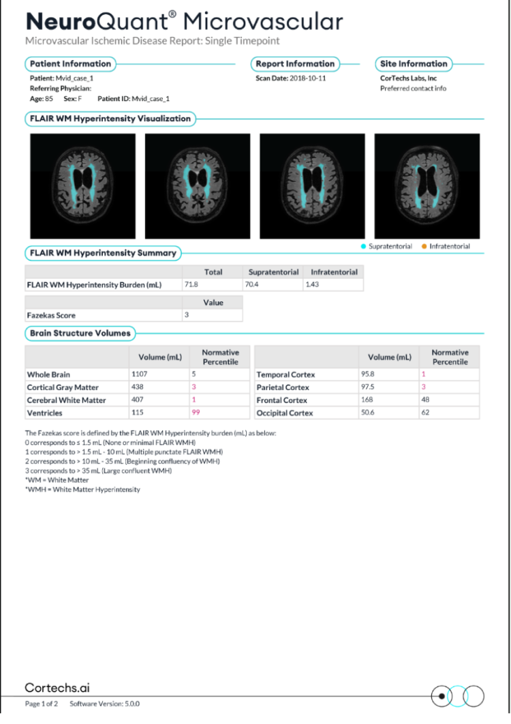This screenshot has height=724, width=511.
Task: Click the Temporal Cortex volume 95.8
Action: (x=367, y=374)
